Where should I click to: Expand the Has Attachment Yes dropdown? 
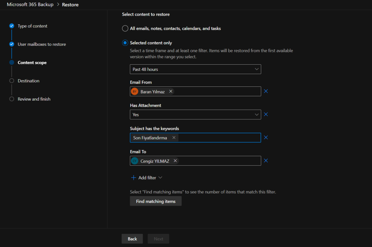point(195,114)
